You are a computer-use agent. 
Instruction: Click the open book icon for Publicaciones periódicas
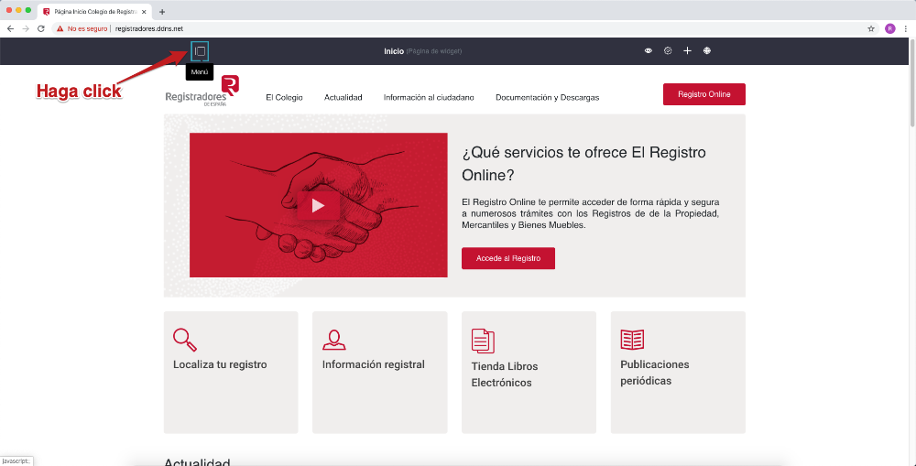tap(632, 340)
